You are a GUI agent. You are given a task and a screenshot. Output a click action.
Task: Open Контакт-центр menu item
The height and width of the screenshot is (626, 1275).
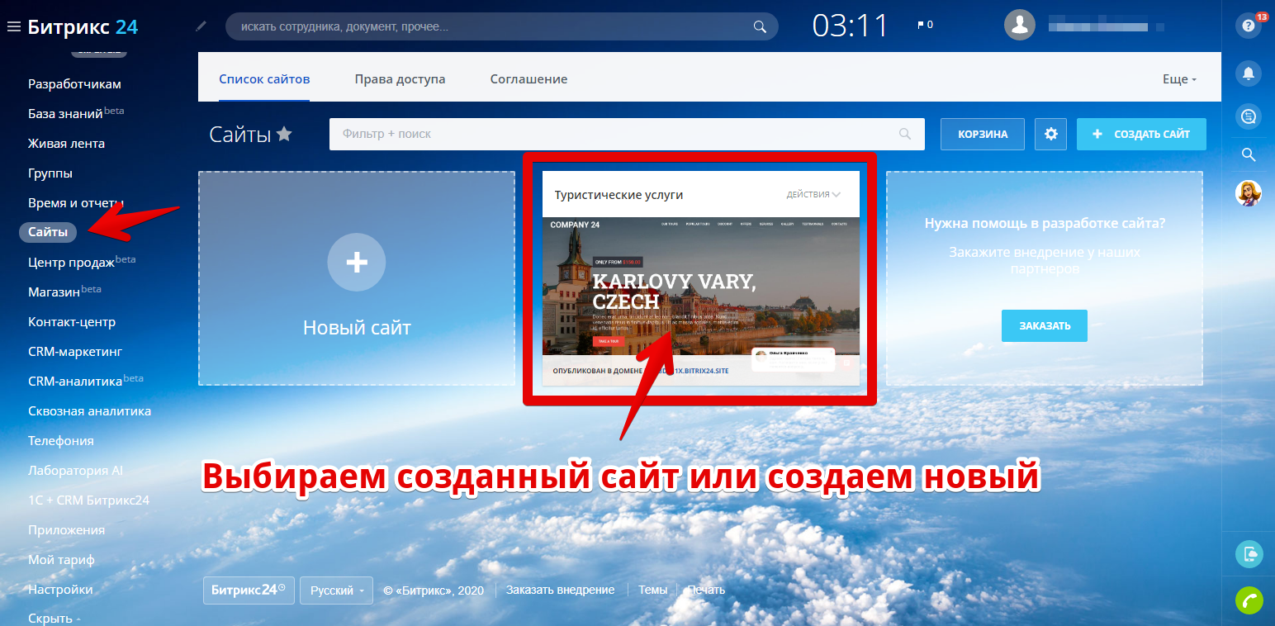tap(72, 322)
